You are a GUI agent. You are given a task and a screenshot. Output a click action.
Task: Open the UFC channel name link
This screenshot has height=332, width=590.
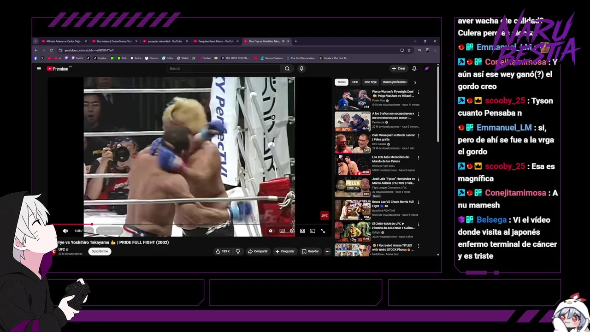click(61, 249)
